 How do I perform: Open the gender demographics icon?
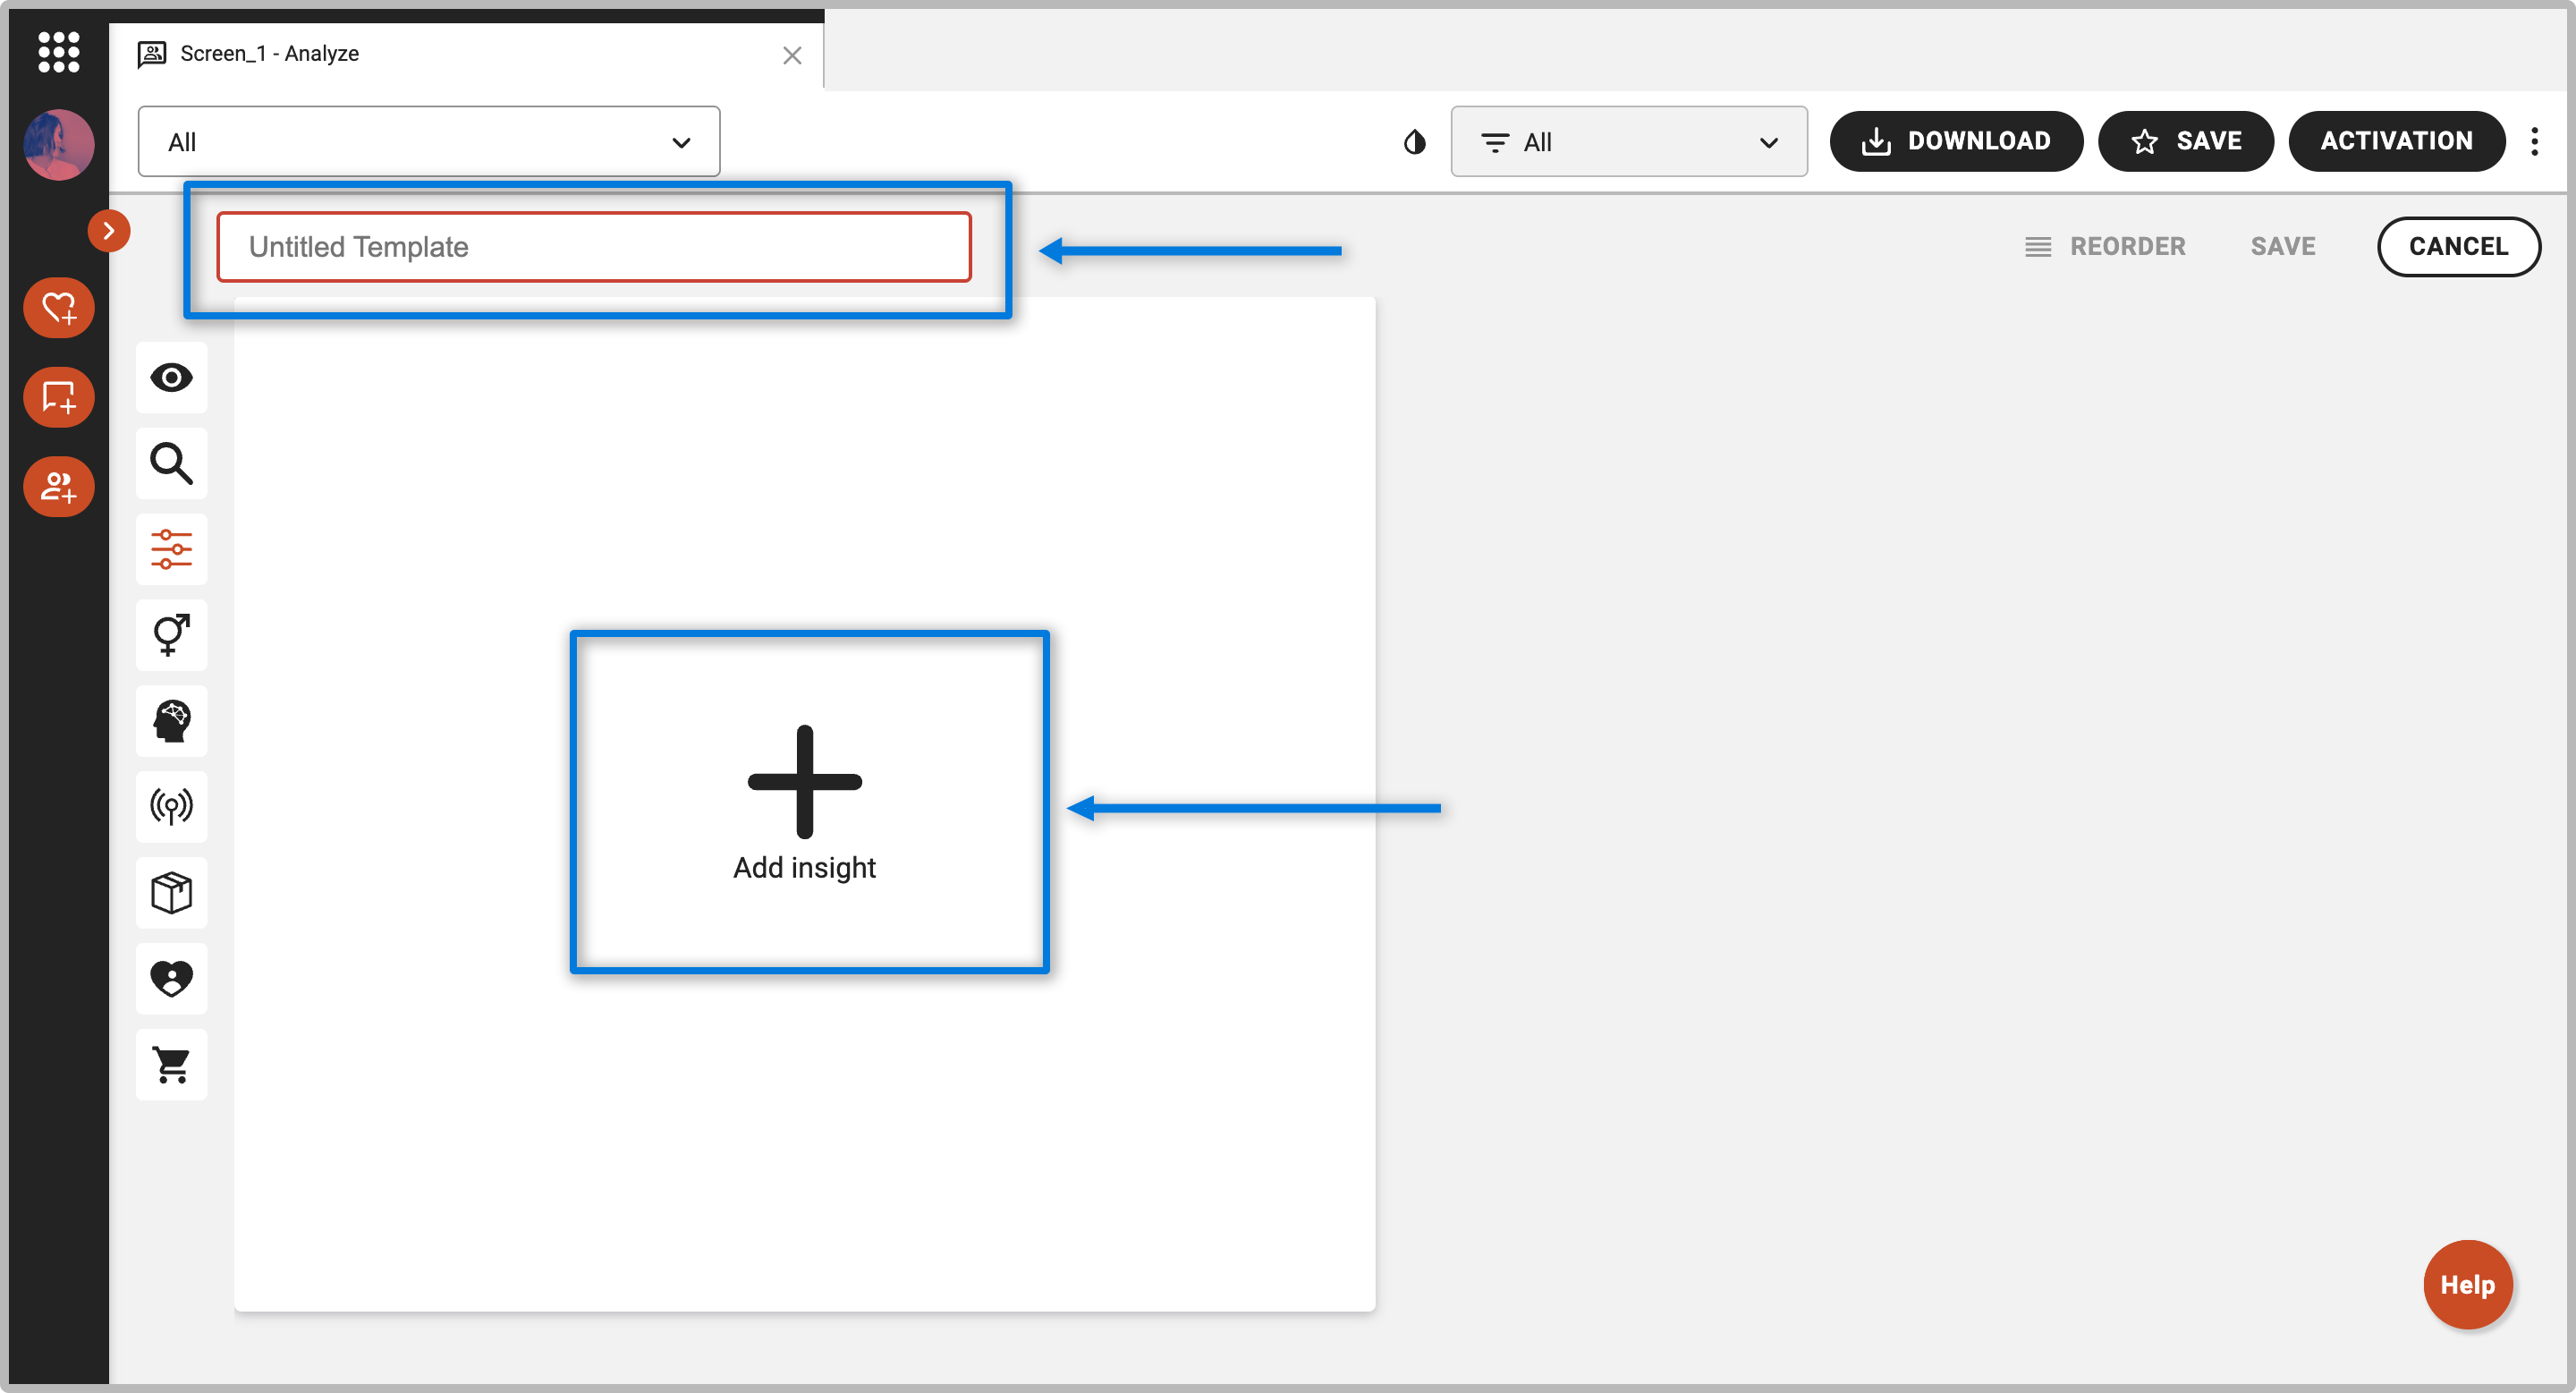(171, 635)
